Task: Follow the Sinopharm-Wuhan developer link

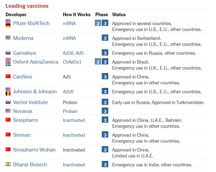Action: point(34,150)
